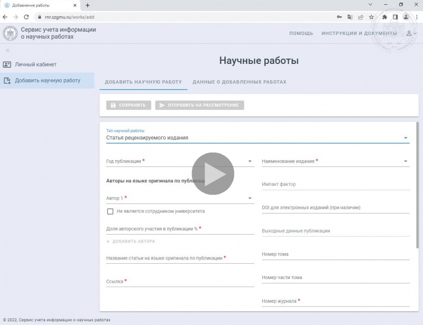The image size is (423, 325).
Task: Click the 2022 copyright footer text
Action: [x=57, y=320]
